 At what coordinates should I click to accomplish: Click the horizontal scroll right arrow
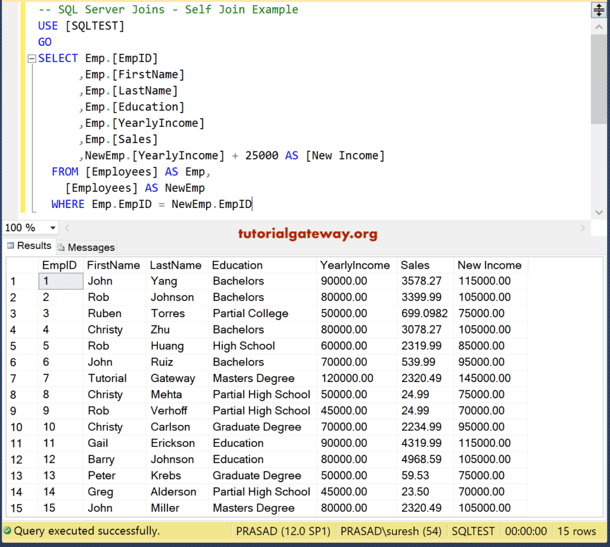pyautogui.click(x=583, y=228)
